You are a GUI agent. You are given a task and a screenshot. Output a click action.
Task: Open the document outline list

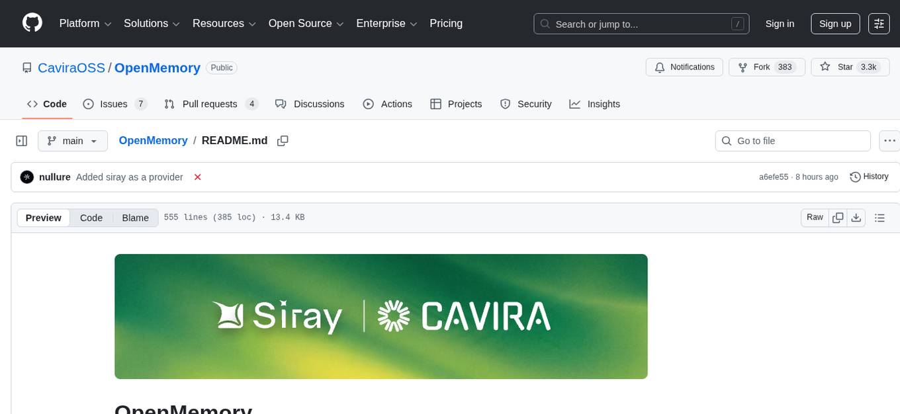click(x=879, y=218)
